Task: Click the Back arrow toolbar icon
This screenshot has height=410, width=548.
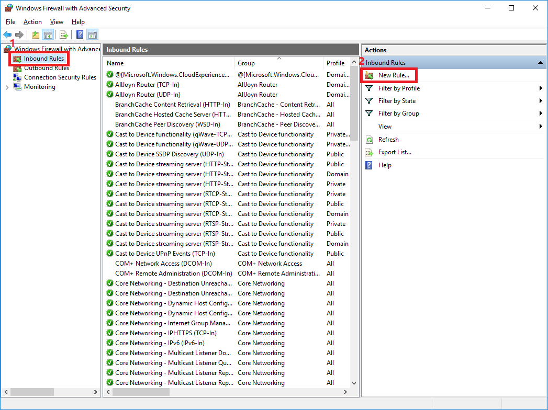Action: pyautogui.click(x=7, y=35)
